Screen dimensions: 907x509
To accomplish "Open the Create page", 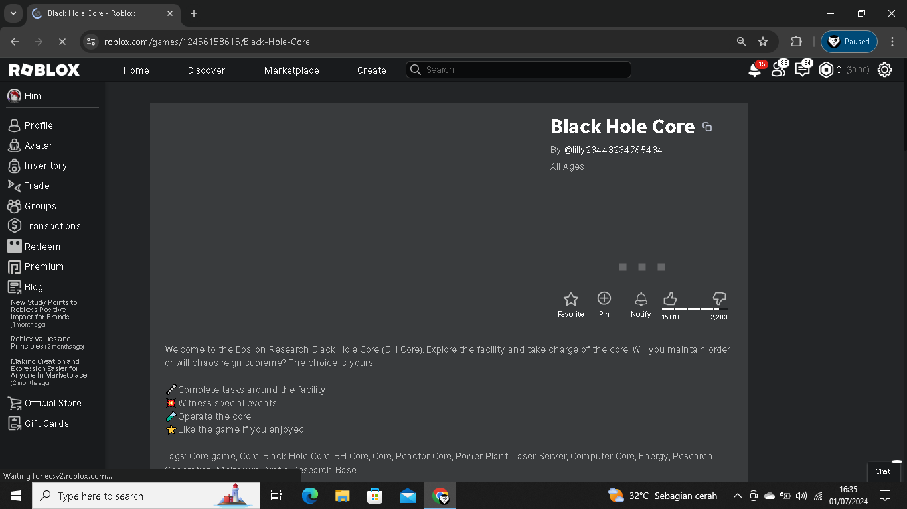I will tap(372, 70).
